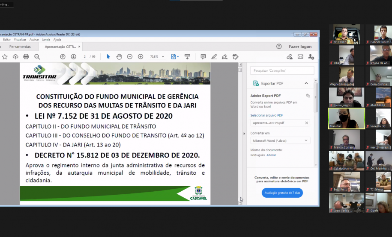This screenshot has width=392, height=237.
Task: Go to next page with down arrow
Action: point(73,57)
